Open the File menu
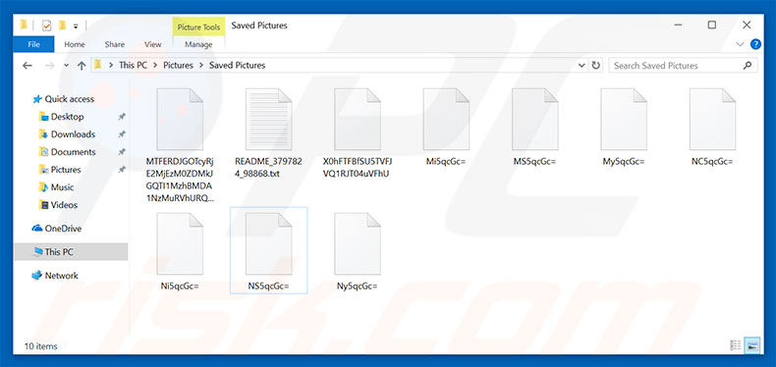The width and height of the screenshot is (776, 367). 33,44
